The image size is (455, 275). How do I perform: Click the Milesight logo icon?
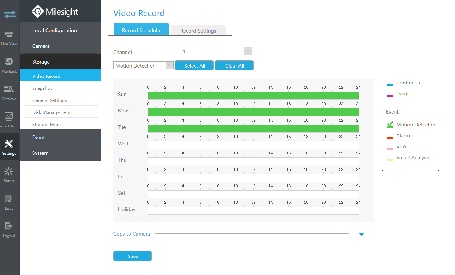37,11
